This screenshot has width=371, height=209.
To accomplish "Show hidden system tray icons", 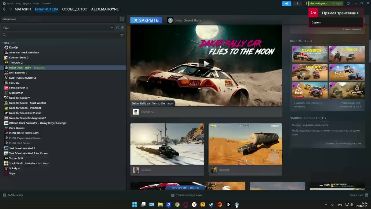I will (x=326, y=205).
